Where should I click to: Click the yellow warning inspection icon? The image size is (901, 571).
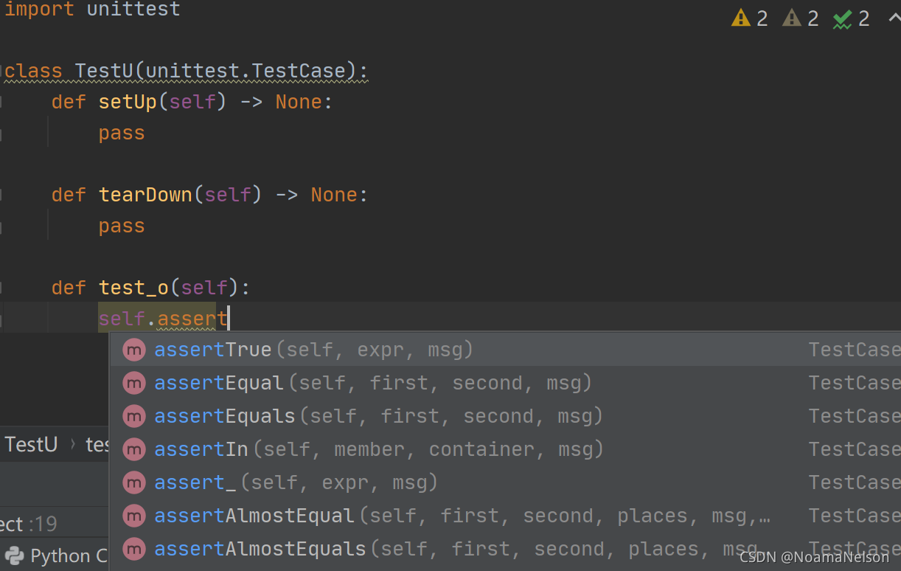[x=740, y=18]
